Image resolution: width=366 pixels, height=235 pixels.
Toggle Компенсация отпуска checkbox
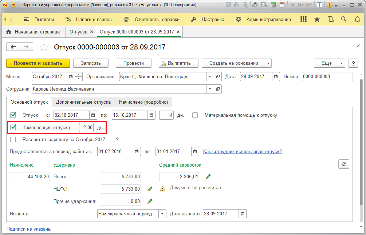(x=13, y=127)
